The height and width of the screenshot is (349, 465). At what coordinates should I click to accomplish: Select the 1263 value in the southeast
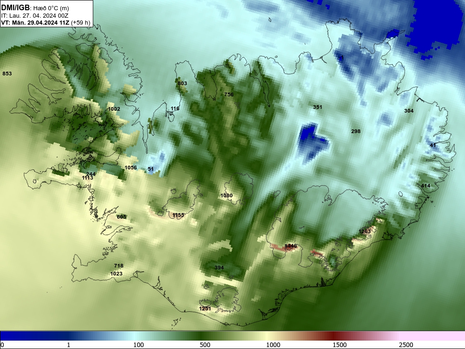[x=365, y=231]
